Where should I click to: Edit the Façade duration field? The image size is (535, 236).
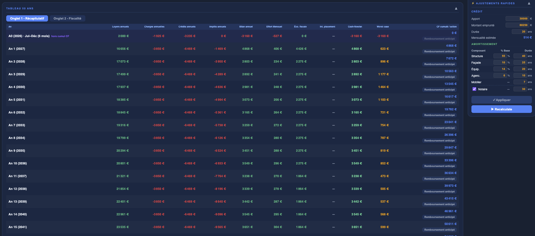click(520, 63)
